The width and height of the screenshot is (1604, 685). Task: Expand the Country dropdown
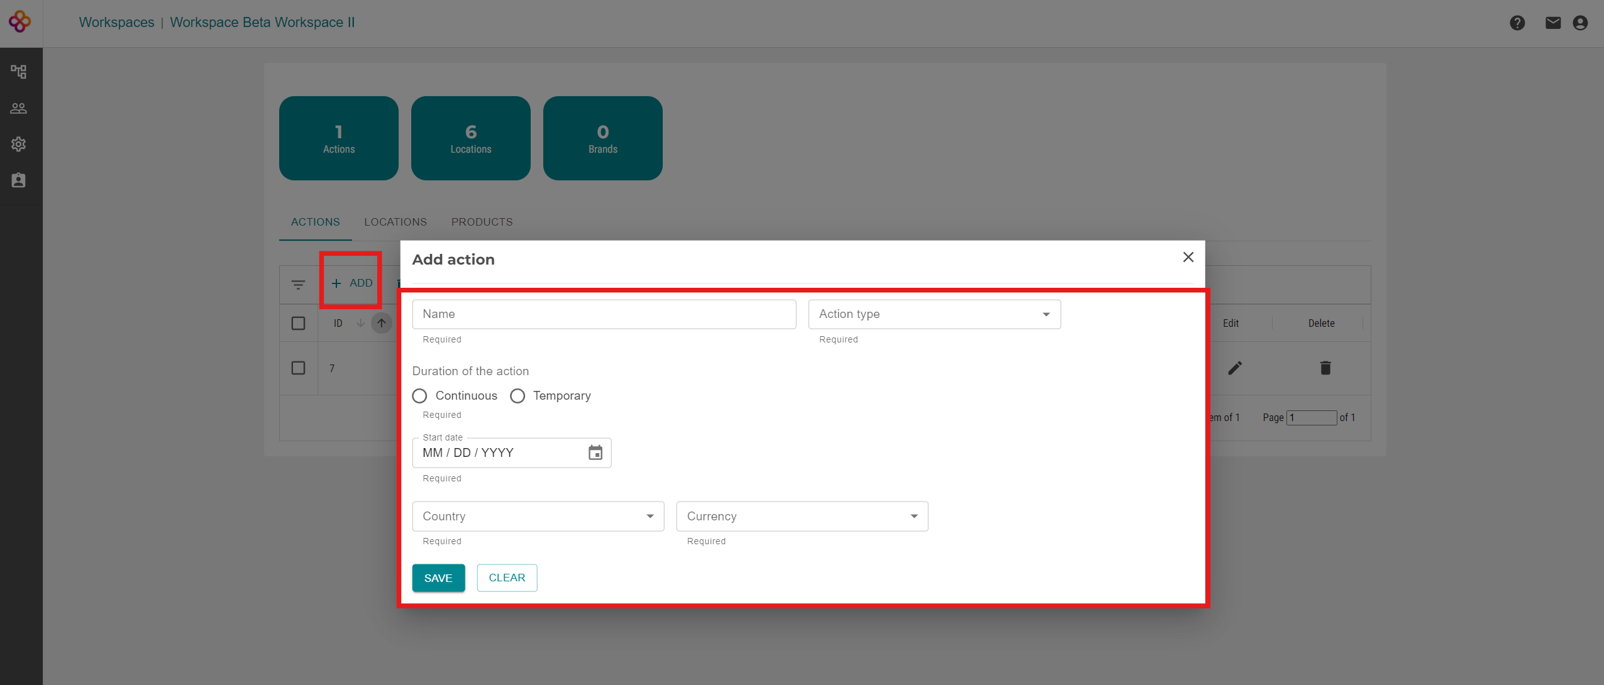538,517
